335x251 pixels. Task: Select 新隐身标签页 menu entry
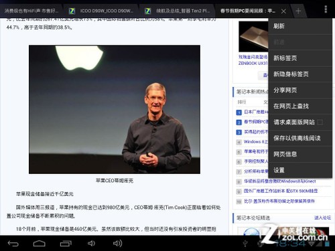300,74
